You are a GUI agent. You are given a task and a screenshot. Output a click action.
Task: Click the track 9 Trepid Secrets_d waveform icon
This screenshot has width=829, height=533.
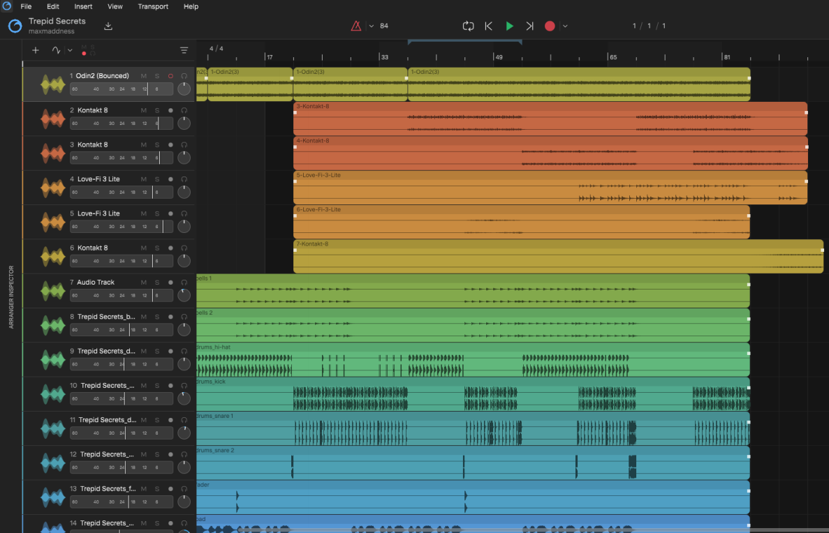point(53,360)
